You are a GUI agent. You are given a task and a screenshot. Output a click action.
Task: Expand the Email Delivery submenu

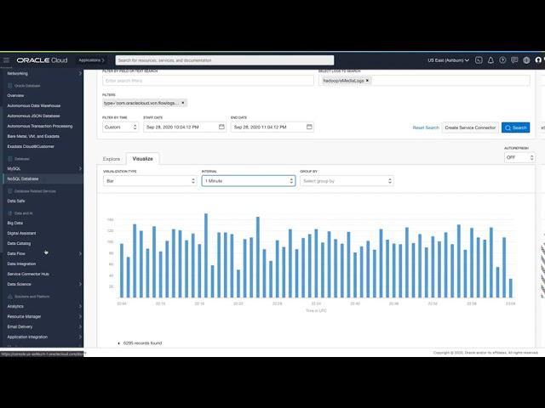80,326
